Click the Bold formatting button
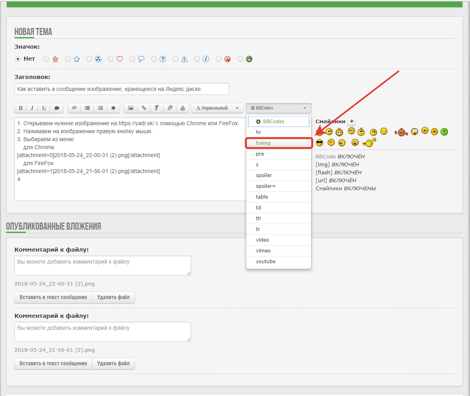 pyautogui.click(x=20, y=108)
